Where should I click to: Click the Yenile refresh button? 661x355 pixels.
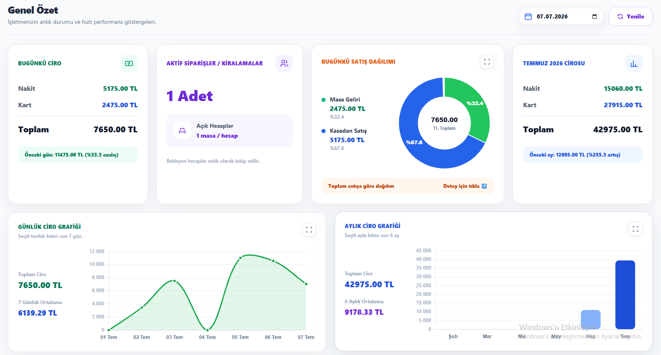[x=630, y=16]
